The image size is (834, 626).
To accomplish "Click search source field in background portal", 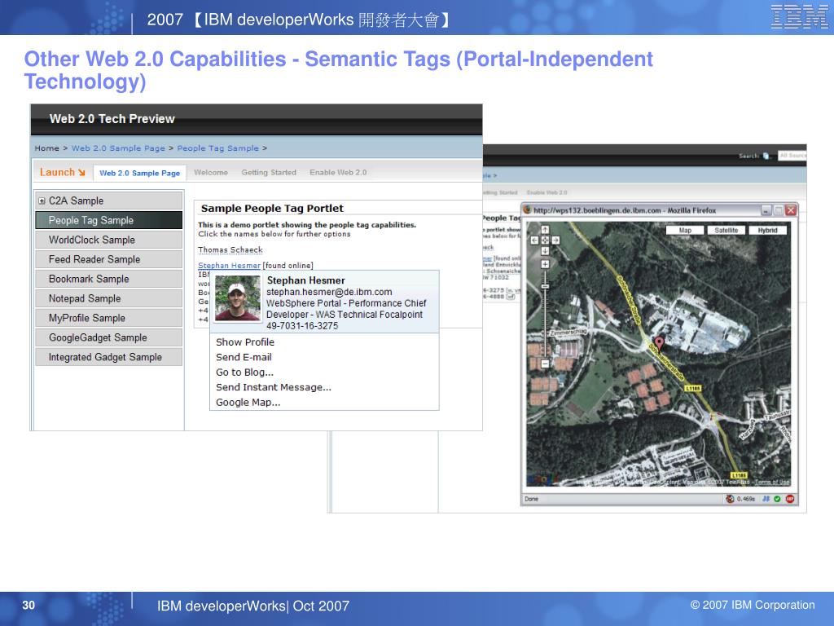I will tap(792, 156).
